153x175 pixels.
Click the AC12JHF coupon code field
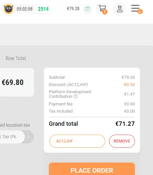77,141
